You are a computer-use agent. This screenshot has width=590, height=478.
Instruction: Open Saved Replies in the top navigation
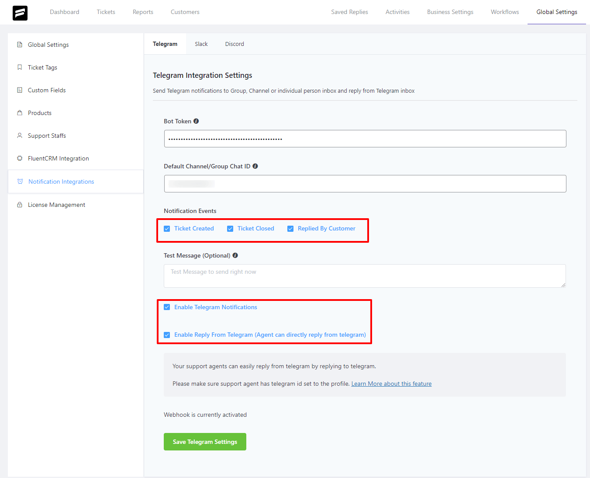pos(349,12)
